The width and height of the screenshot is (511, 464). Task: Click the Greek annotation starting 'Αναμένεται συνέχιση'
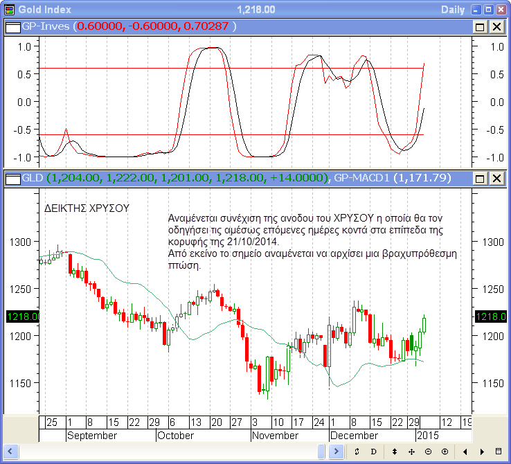tap(312, 242)
